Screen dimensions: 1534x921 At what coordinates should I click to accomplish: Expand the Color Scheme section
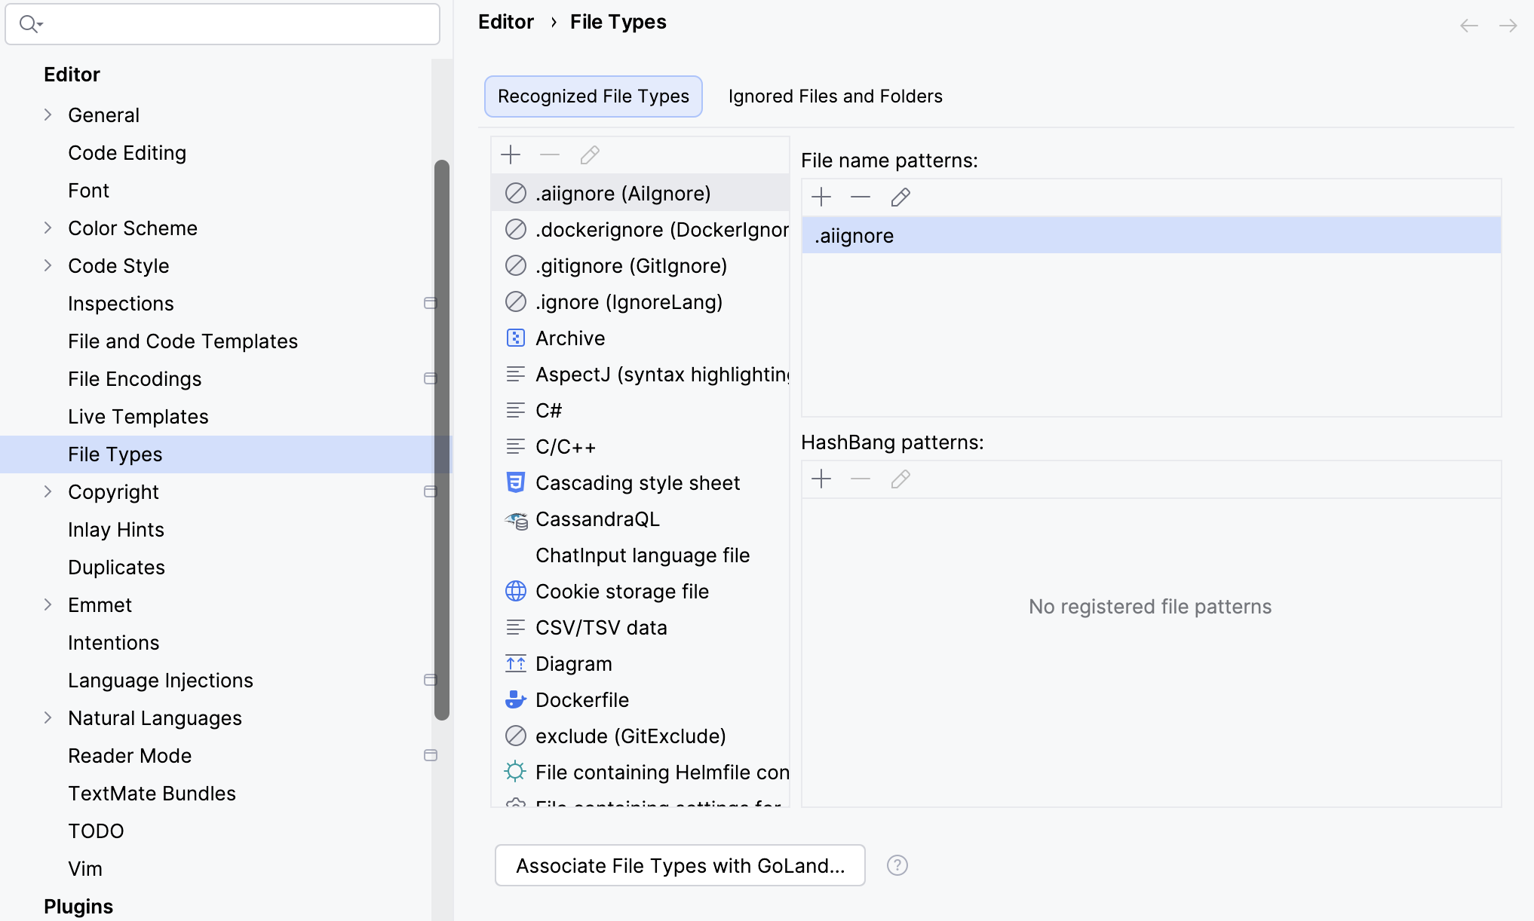click(49, 228)
